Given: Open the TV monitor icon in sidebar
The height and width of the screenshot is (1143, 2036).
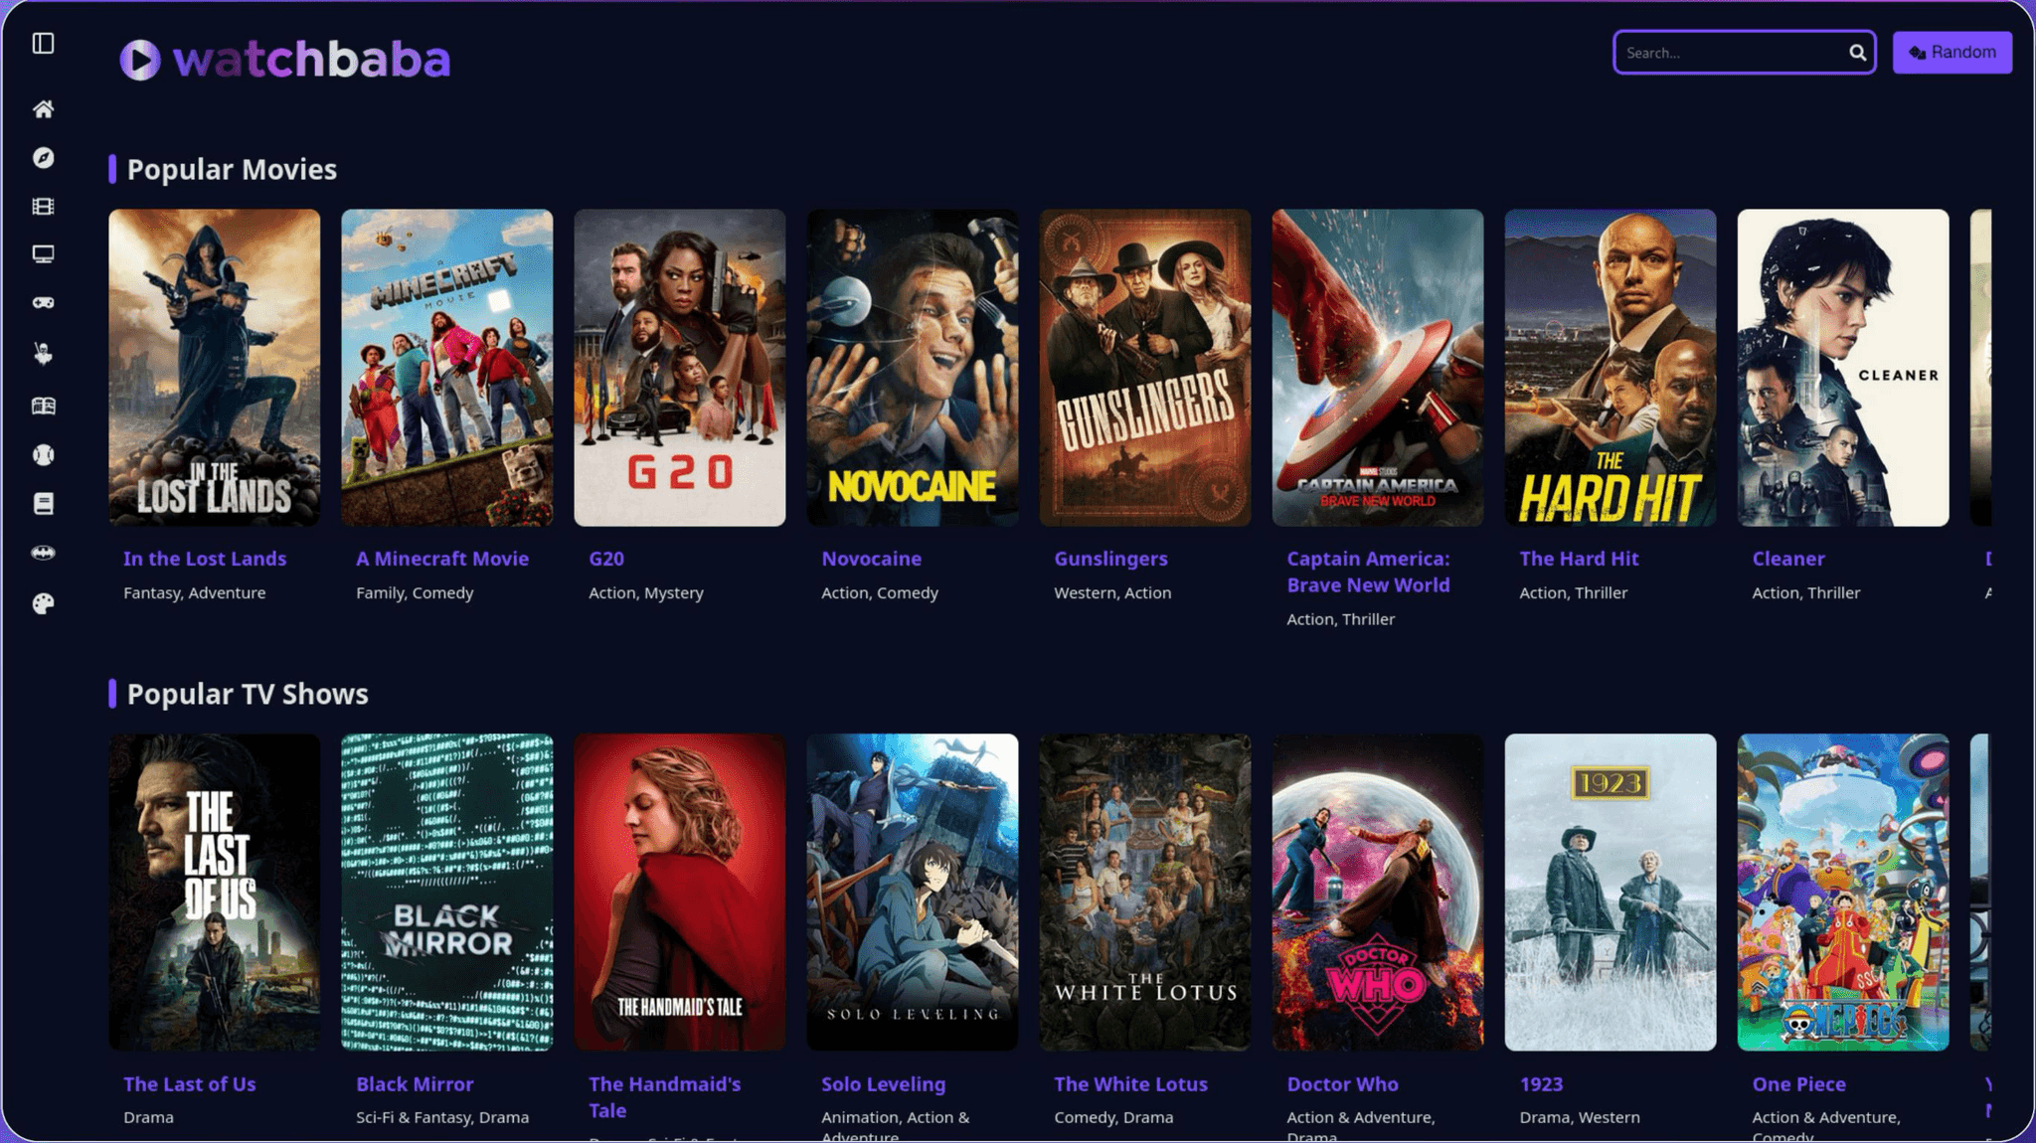Looking at the screenshot, I should [x=43, y=254].
